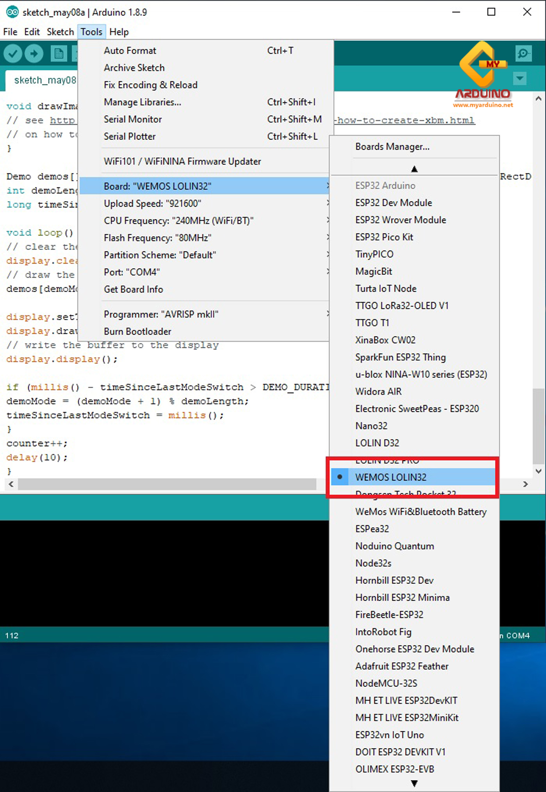The width and height of the screenshot is (546, 792).
Task: Click the Verify checkmark toolbar button
Action: [x=13, y=54]
